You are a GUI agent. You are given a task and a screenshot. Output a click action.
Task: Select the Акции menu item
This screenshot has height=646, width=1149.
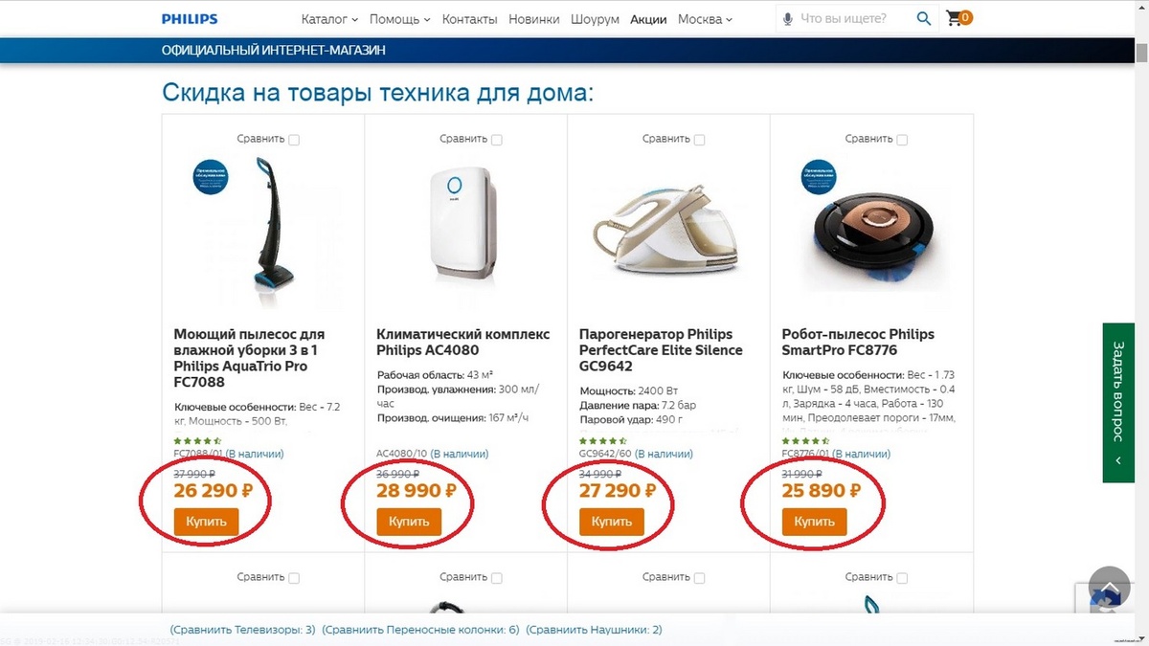[x=648, y=18]
